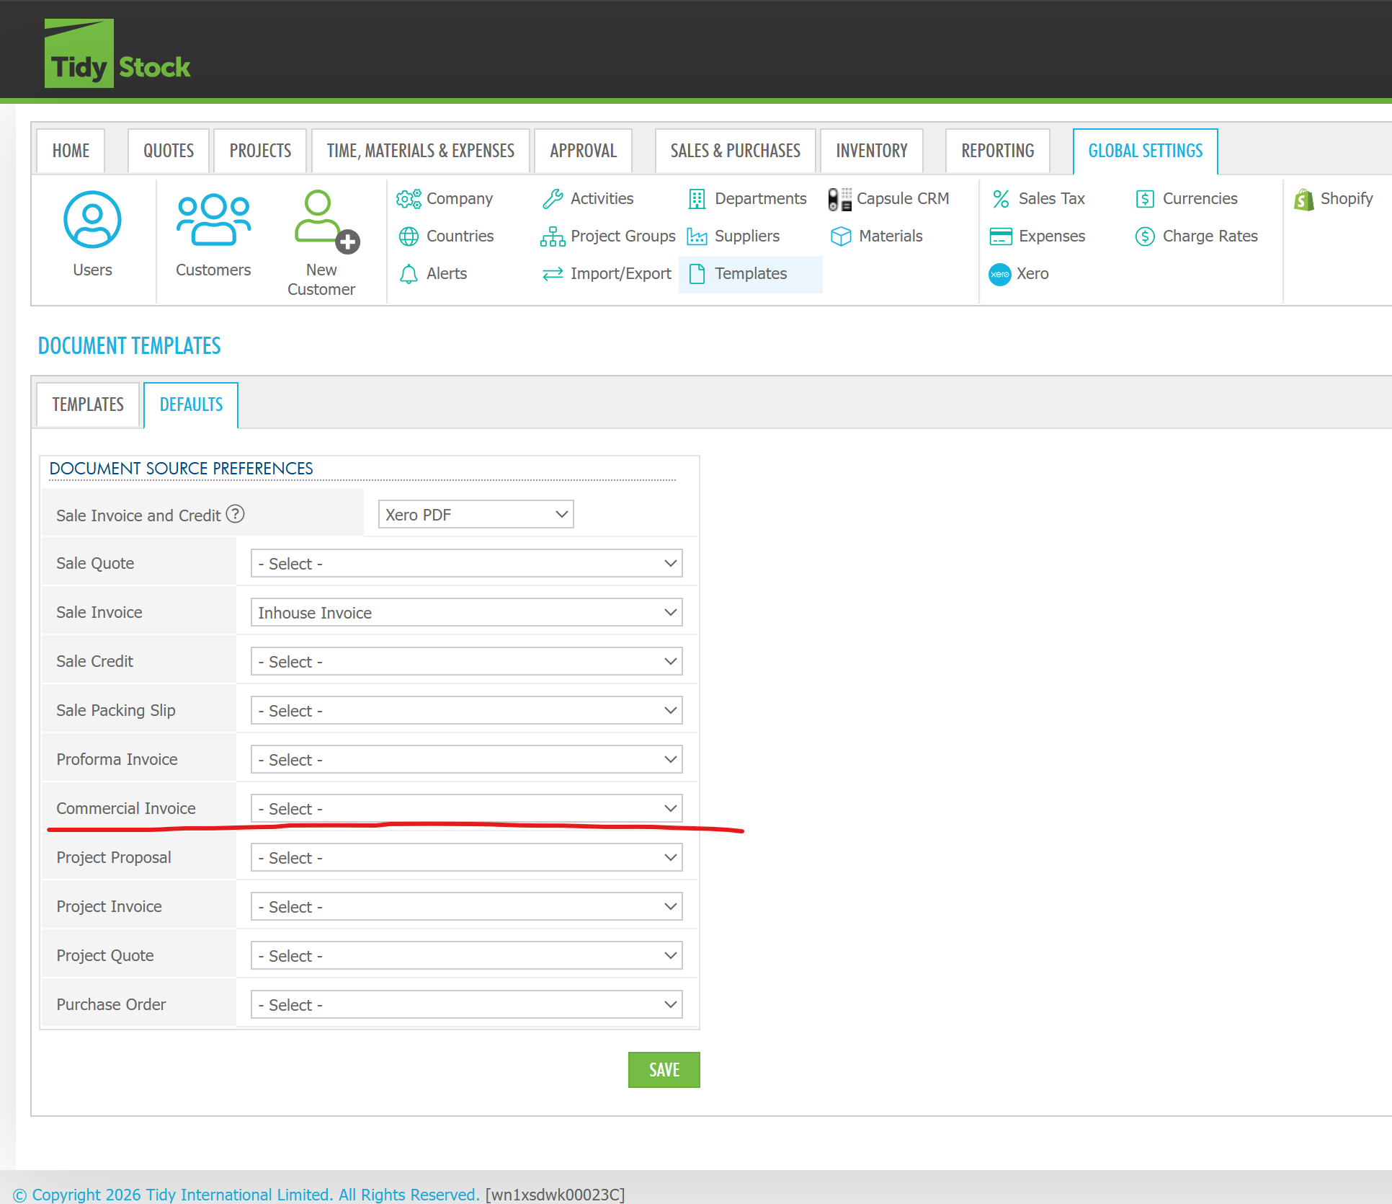Expand the Project Quote dropdown
This screenshot has height=1204, width=1392.
pos(467,956)
